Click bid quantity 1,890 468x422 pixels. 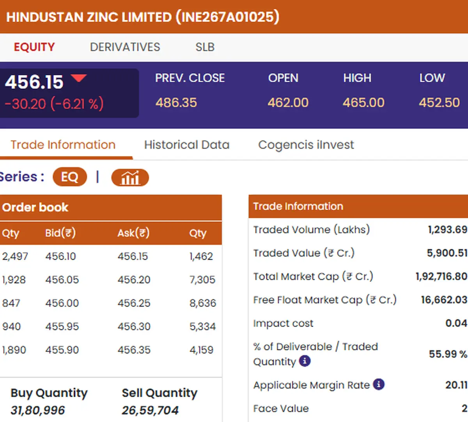coord(14,350)
